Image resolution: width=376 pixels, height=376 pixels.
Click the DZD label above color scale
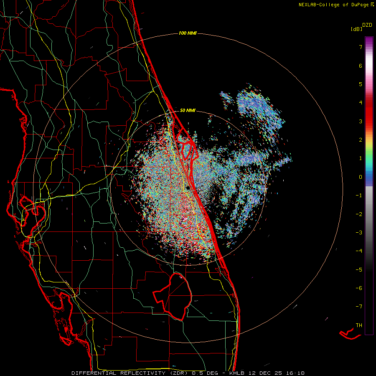(367, 25)
